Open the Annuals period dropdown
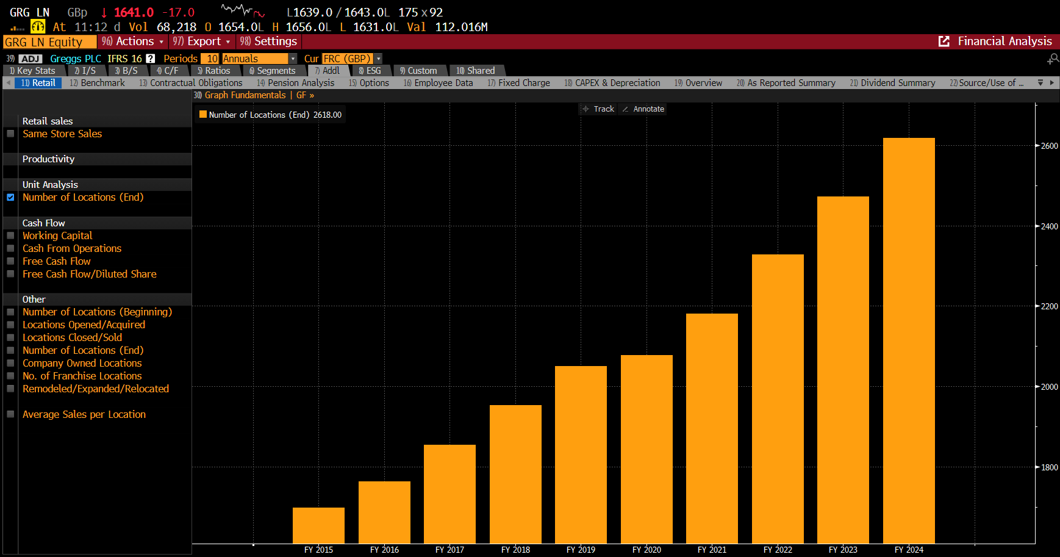The image size is (1060, 557). [x=259, y=59]
